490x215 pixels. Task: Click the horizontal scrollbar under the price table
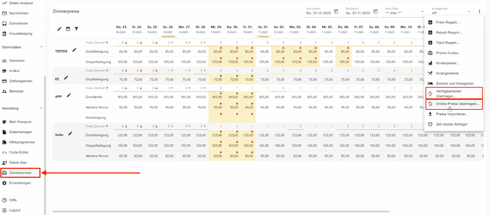click(x=221, y=211)
